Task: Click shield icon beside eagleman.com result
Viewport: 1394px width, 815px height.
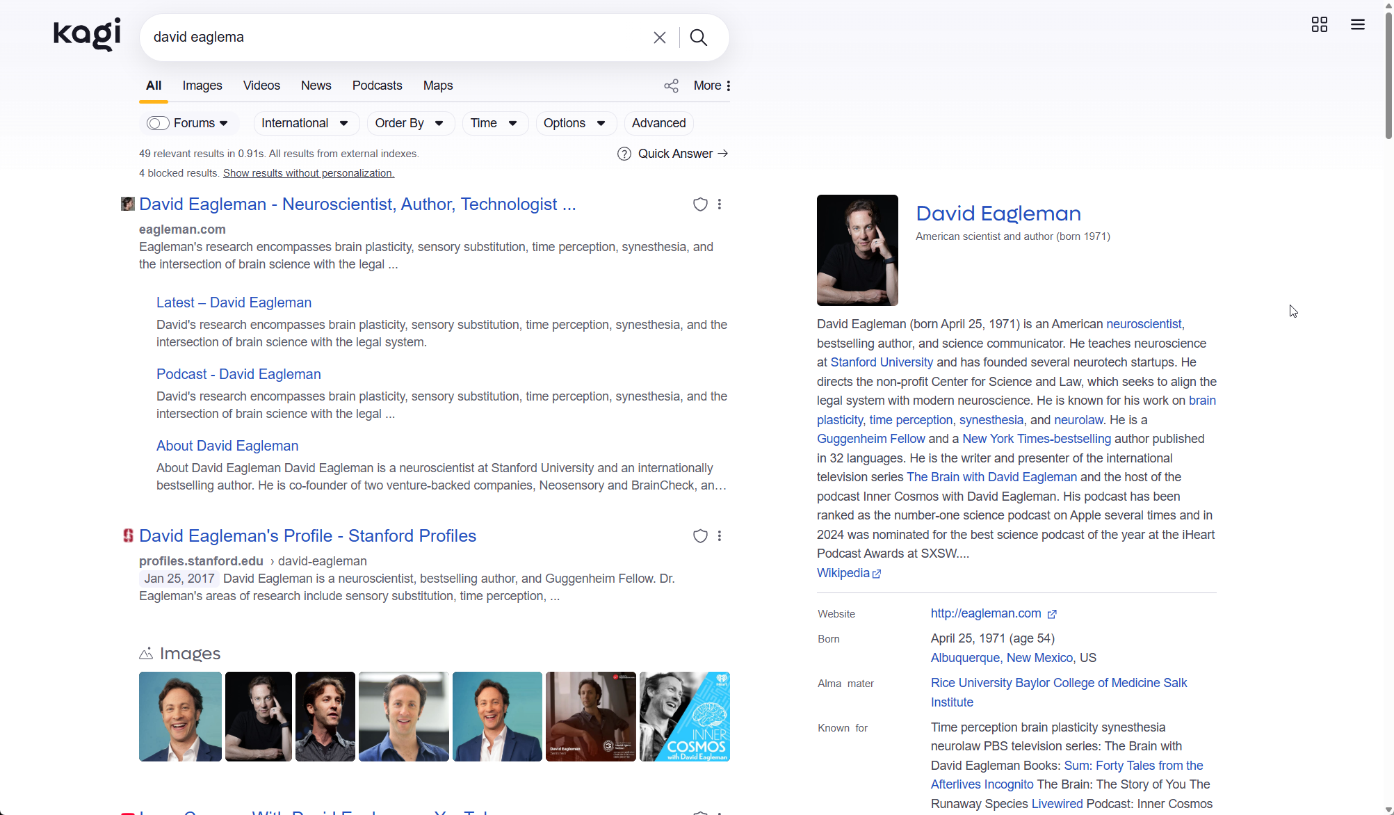Action: click(700, 204)
